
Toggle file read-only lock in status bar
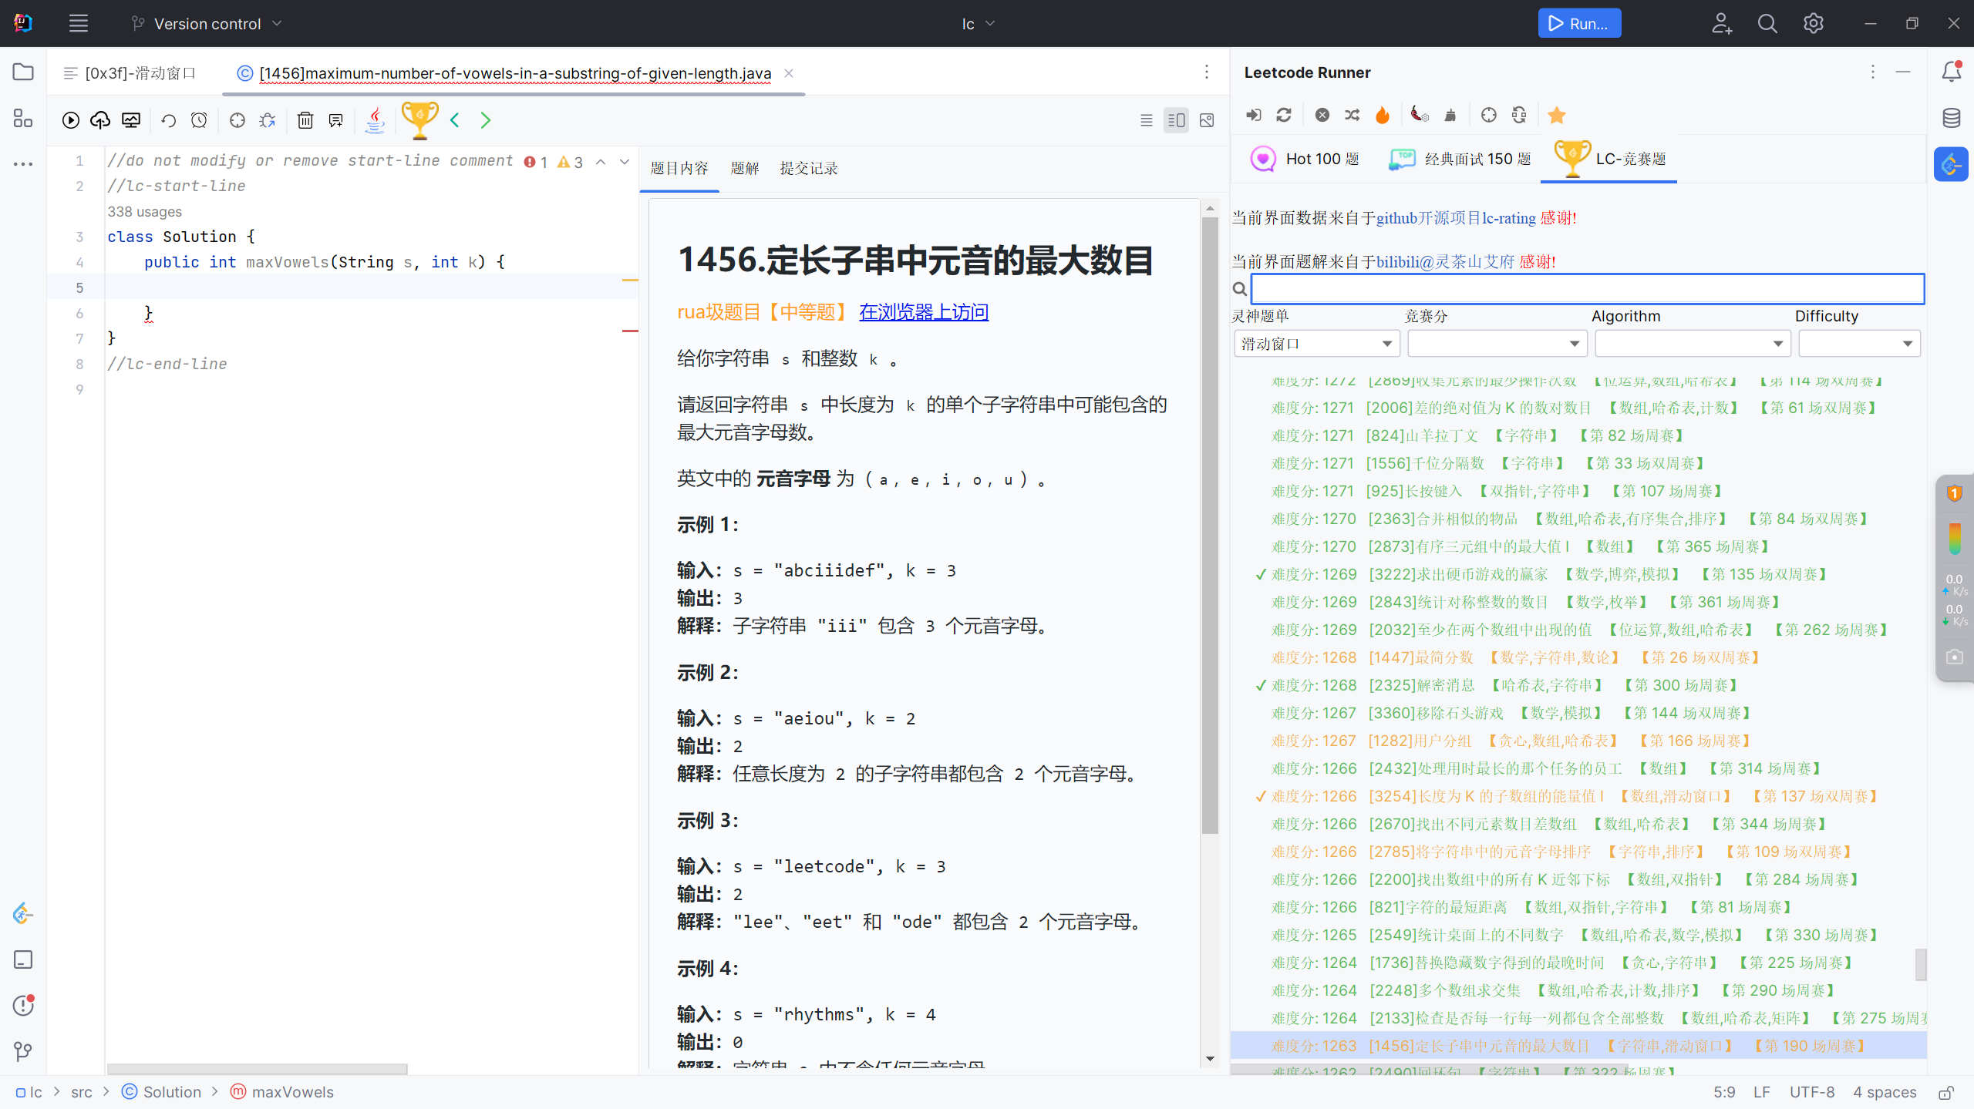(1946, 1093)
